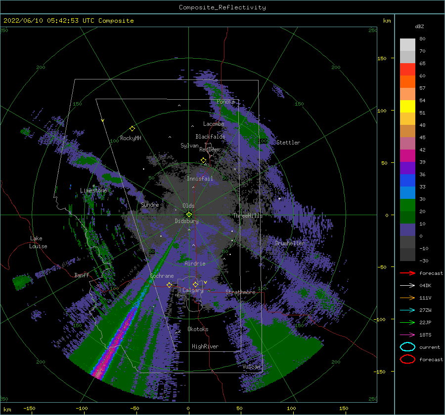Pick the bright green 30 dBZ swatch
The image size is (445, 415).
click(x=407, y=205)
